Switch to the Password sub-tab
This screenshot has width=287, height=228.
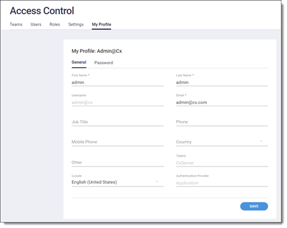coord(103,63)
